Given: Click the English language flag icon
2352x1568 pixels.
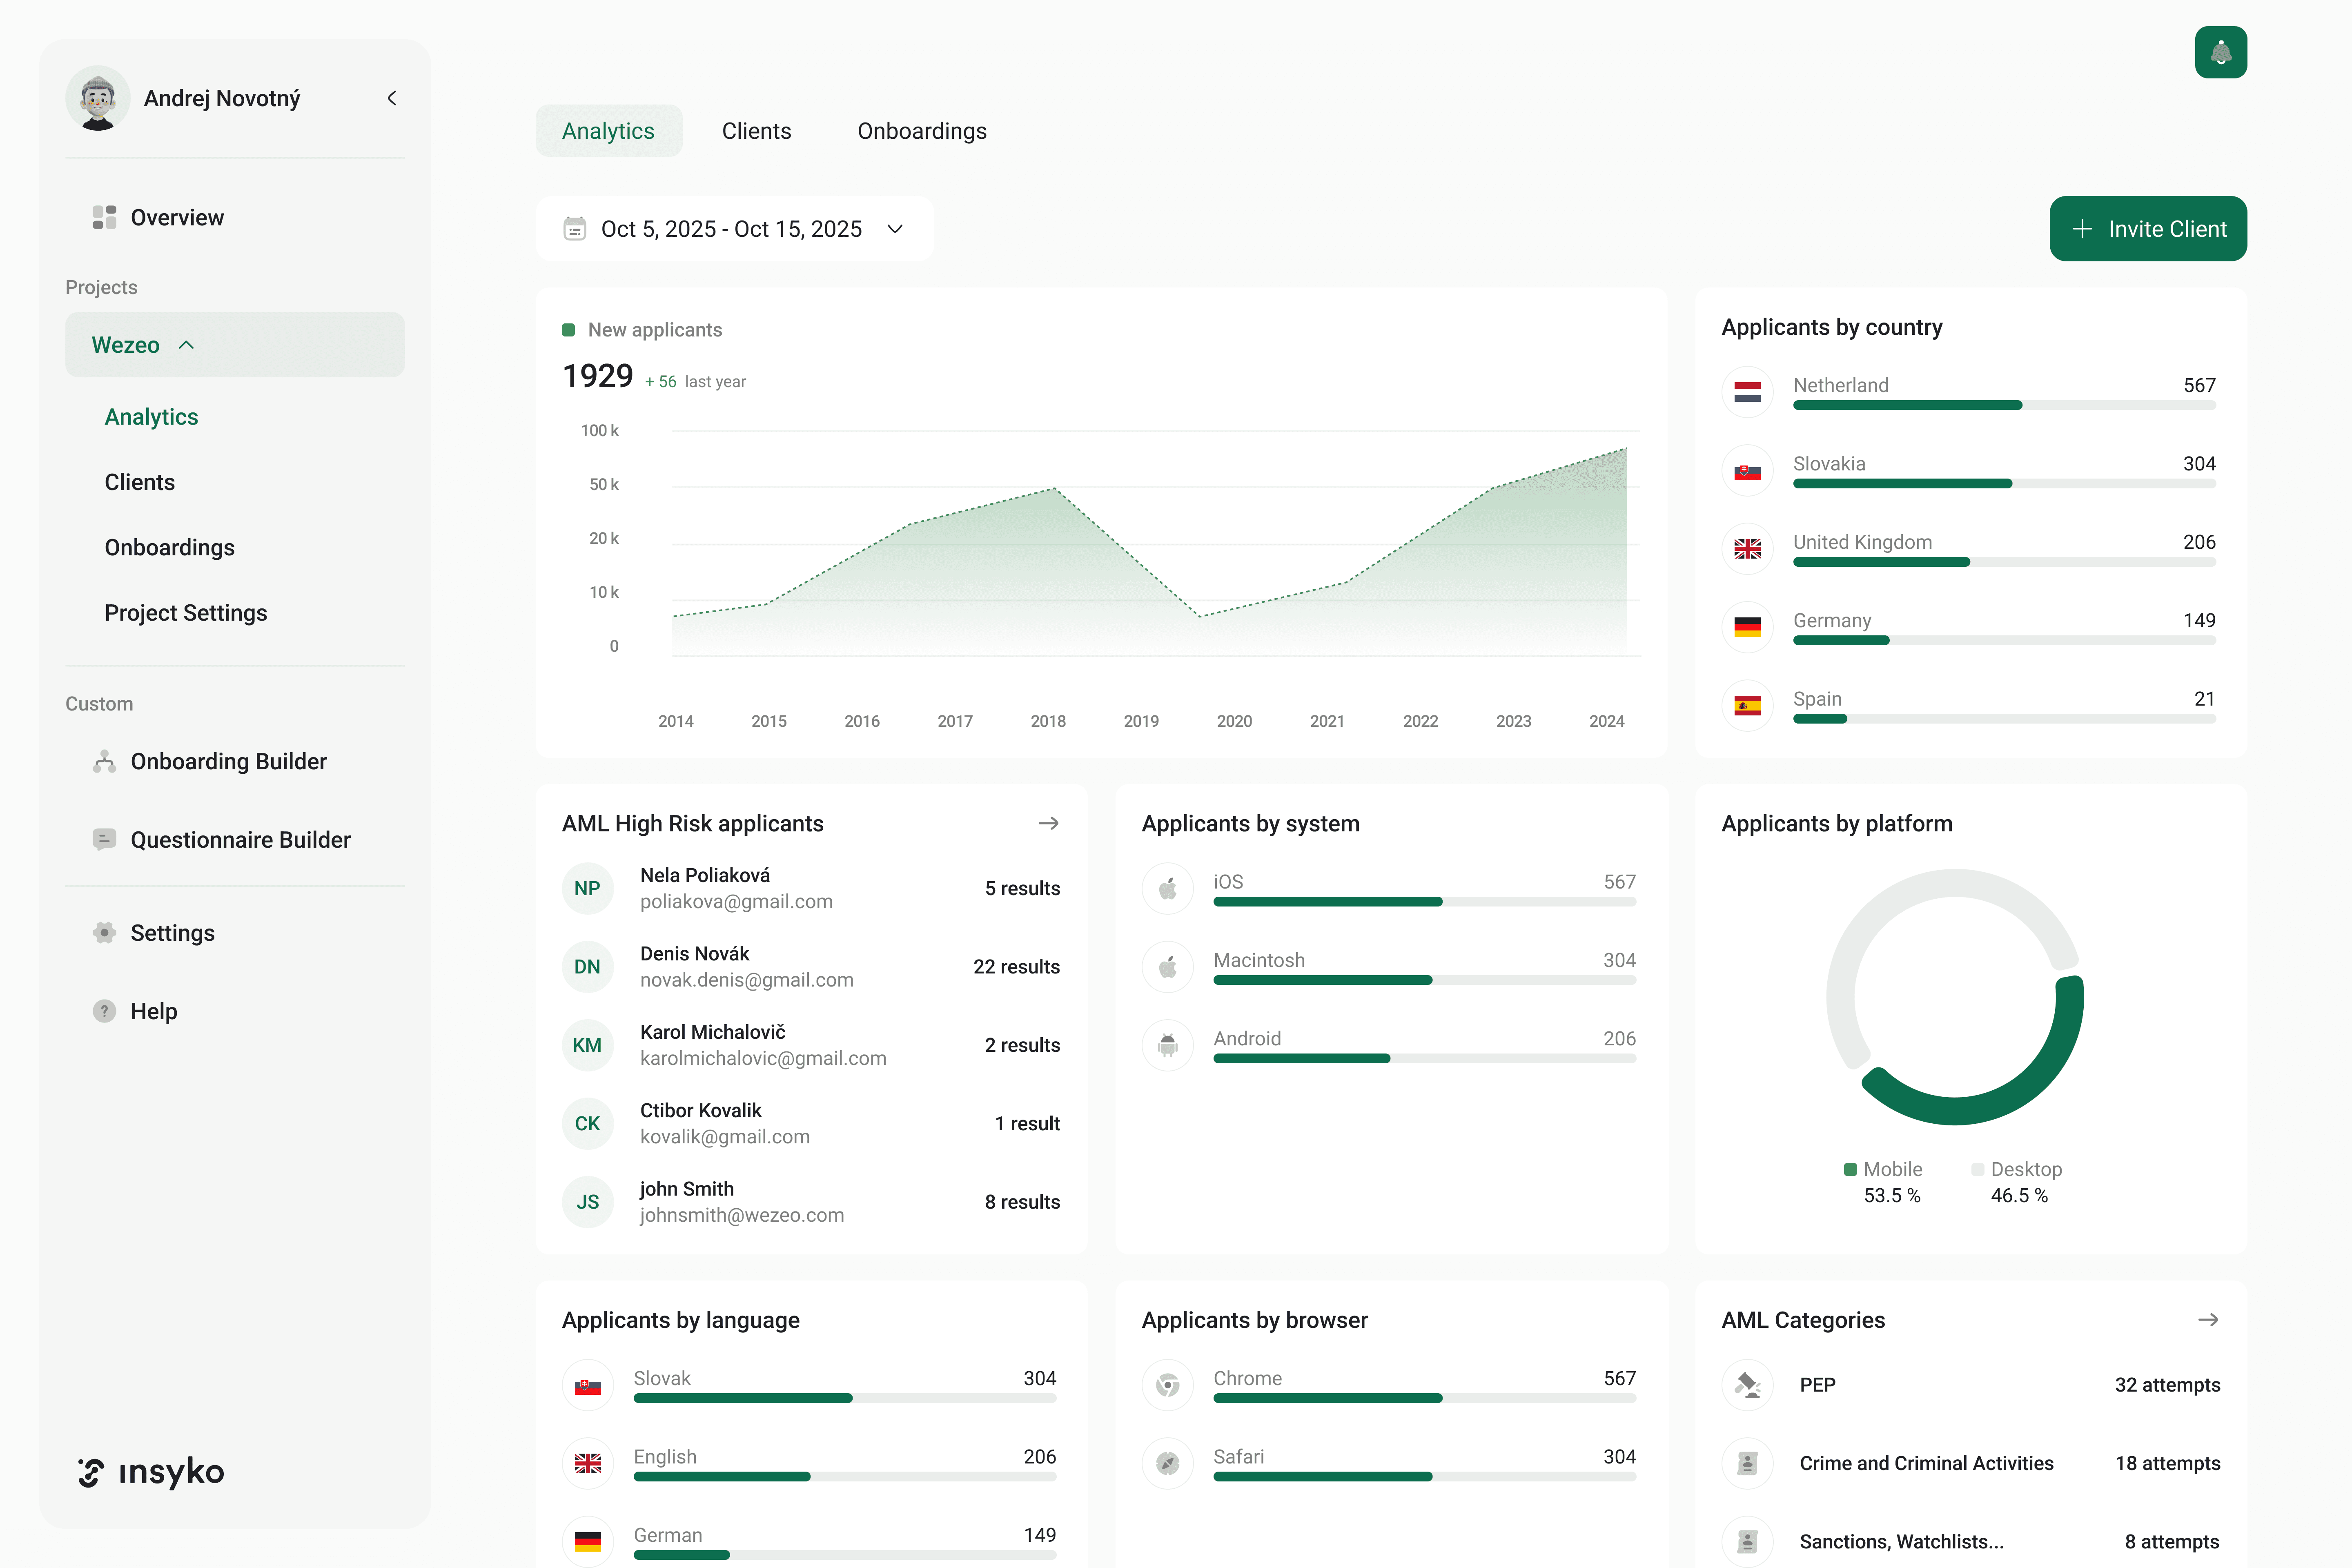Looking at the screenshot, I should coord(588,1463).
